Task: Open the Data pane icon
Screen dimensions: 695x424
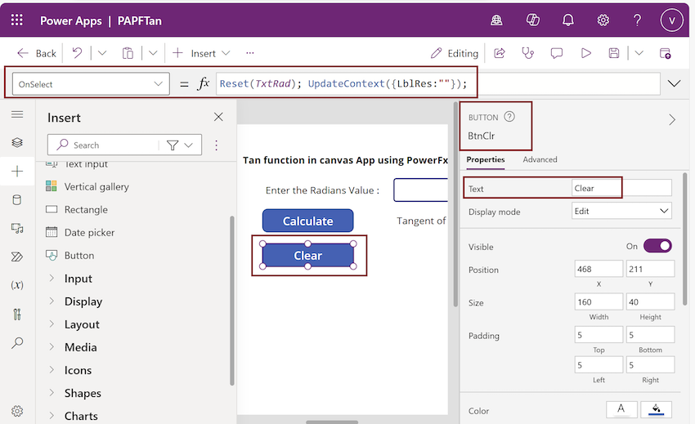Action: tap(17, 200)
